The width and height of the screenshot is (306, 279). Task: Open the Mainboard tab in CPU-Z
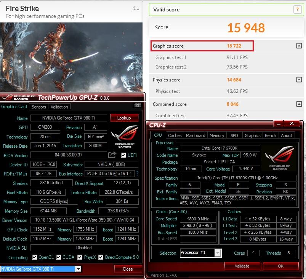195,136
